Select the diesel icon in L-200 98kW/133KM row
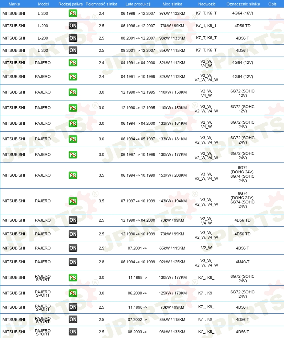This screenshot has width=284, height=338. 73,38
